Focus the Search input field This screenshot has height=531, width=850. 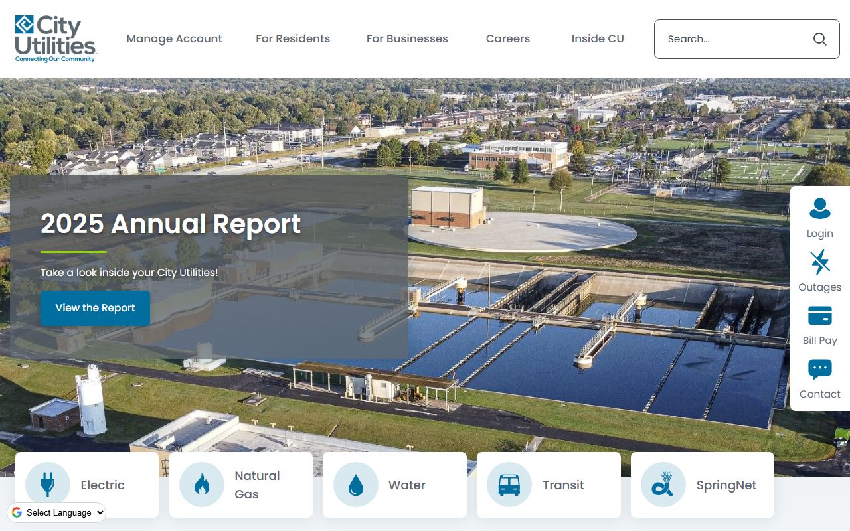(x=730, y=39)
